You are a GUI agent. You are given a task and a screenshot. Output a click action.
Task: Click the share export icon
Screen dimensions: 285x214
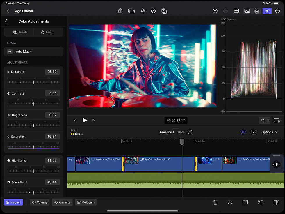coord(164,11)
